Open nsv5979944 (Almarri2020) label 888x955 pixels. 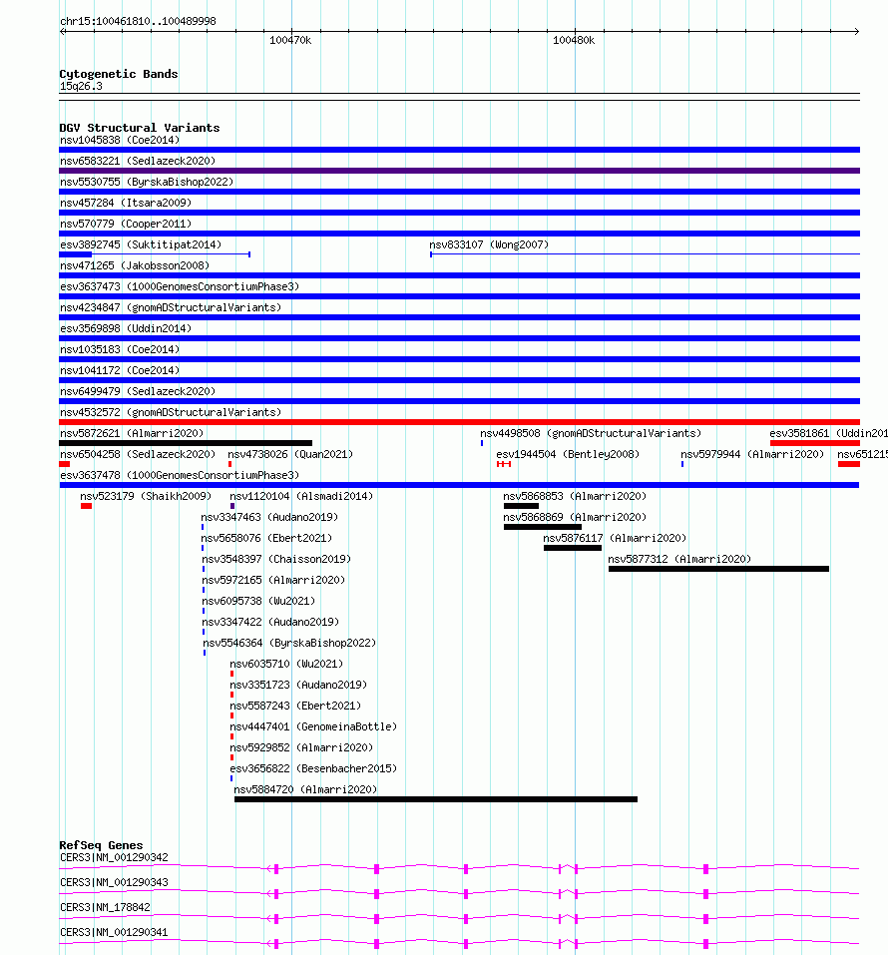(752, 454)
